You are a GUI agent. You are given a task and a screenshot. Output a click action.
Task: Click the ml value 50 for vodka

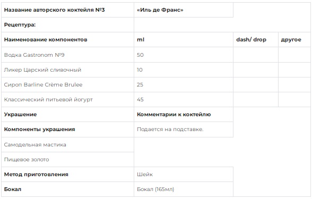pyautogui.click(x=140, y=55)
